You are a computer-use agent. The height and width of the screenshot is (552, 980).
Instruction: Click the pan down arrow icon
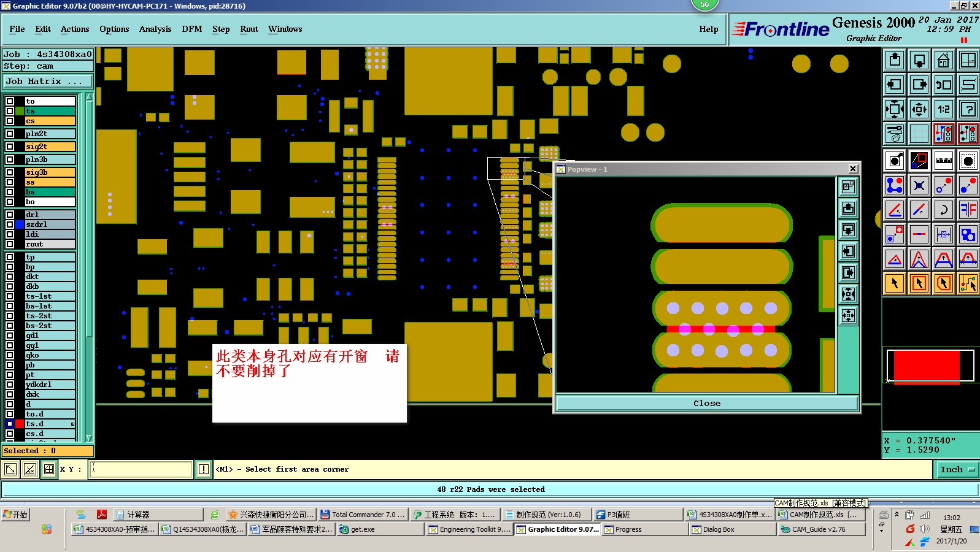[x=919, y=60]
